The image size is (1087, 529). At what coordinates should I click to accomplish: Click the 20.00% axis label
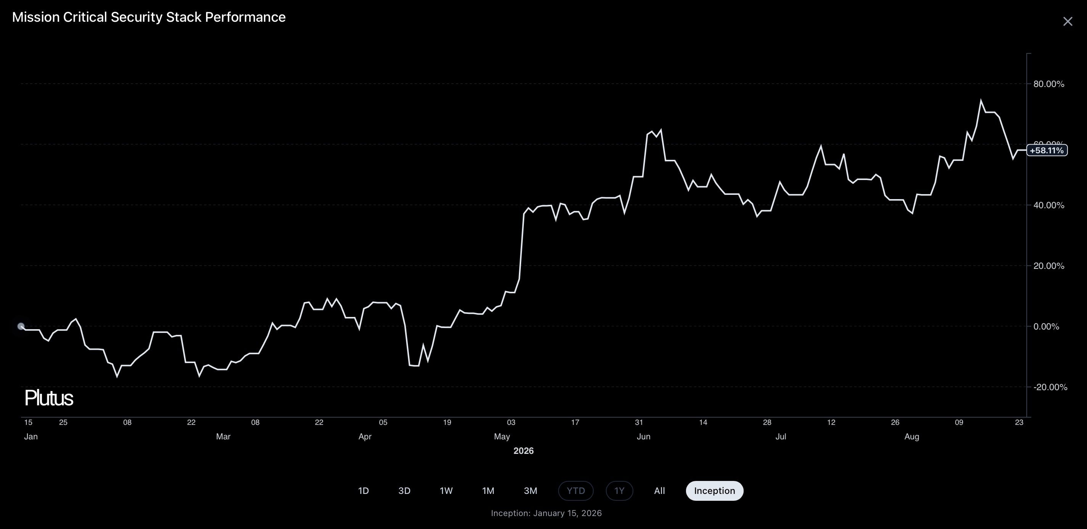(1048, 266)
